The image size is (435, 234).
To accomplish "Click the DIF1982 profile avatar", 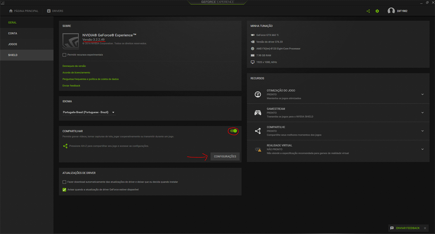I will [391, 11].
